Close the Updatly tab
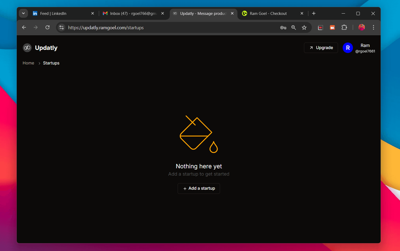Viewport: 400px width, 251px height. (232, 14)
